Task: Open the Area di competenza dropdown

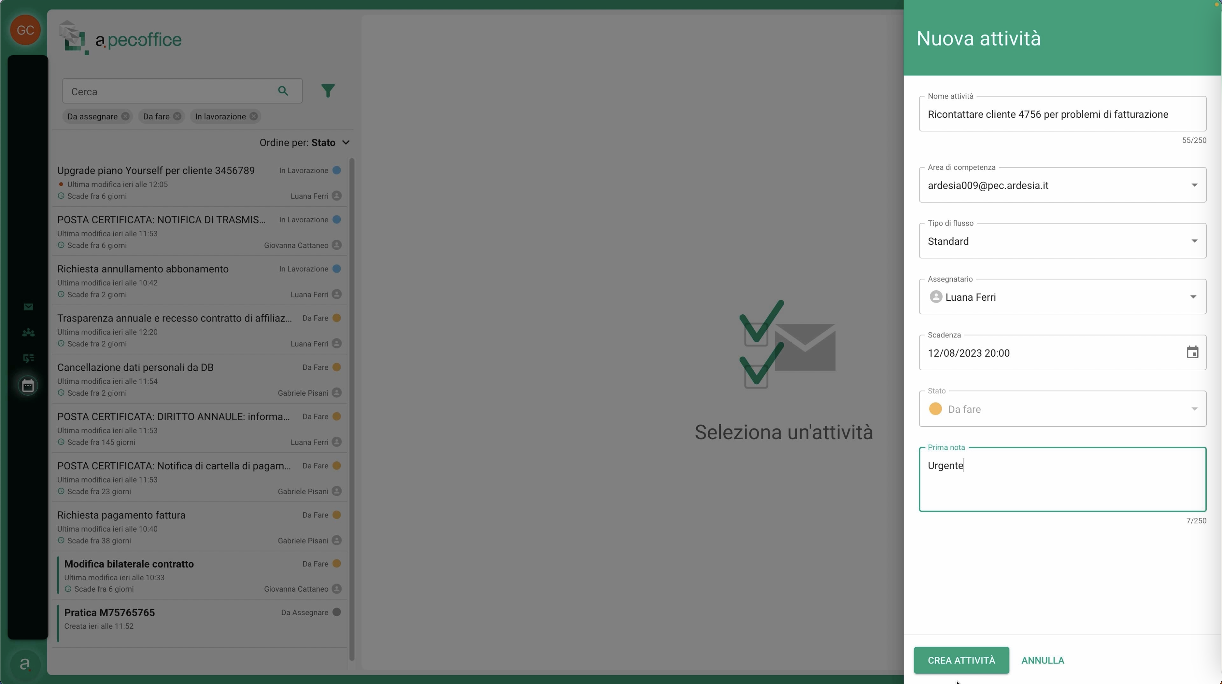Action: point(1062,185)
